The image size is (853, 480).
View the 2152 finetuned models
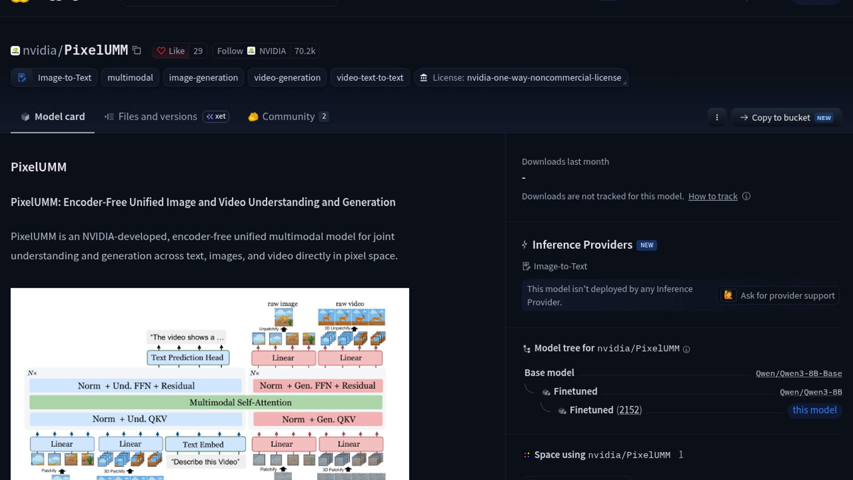629,410
